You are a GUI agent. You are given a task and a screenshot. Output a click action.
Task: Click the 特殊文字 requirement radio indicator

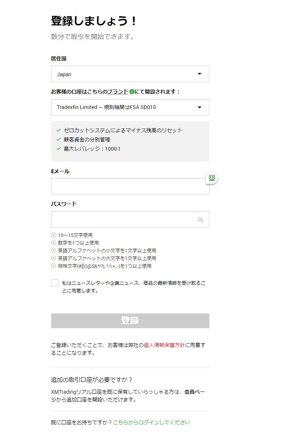[54, 266]
